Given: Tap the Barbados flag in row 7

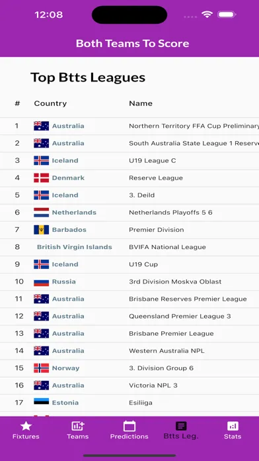Looking at the screenshot, I should 42,230.
